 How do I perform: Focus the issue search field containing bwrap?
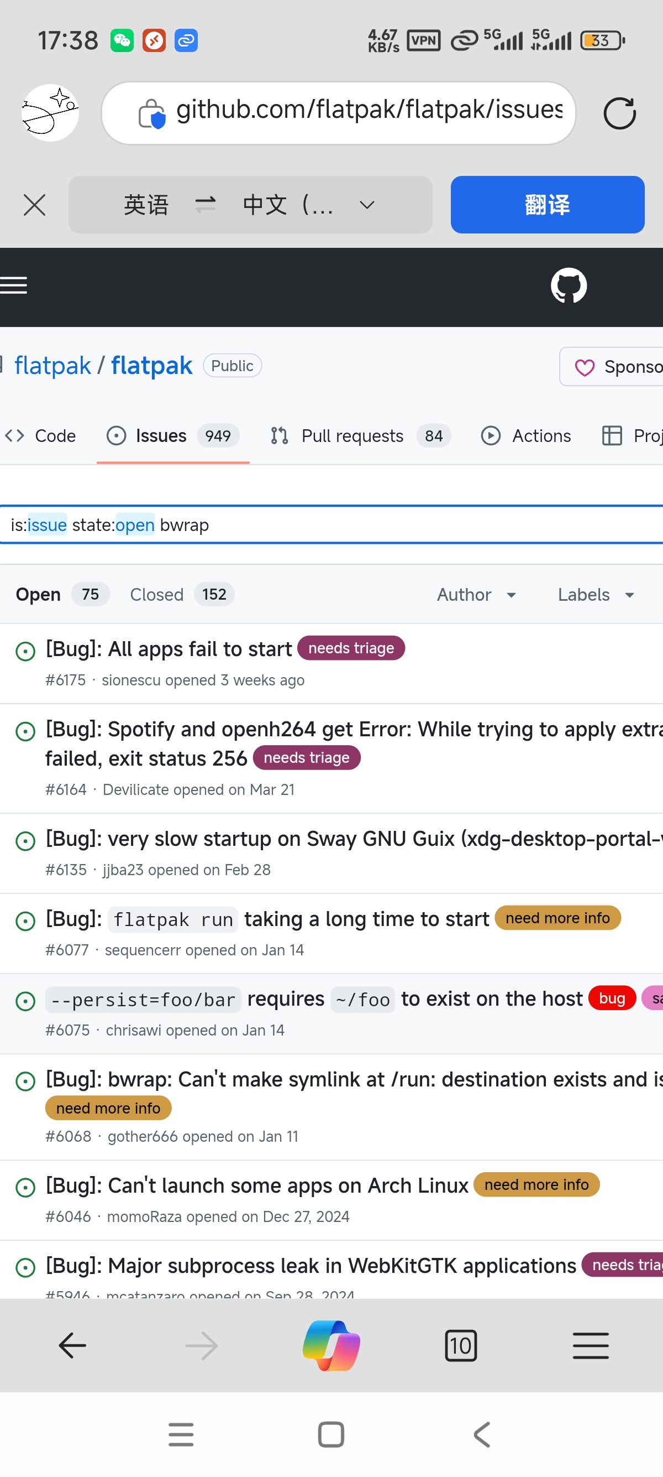point(331,524)
